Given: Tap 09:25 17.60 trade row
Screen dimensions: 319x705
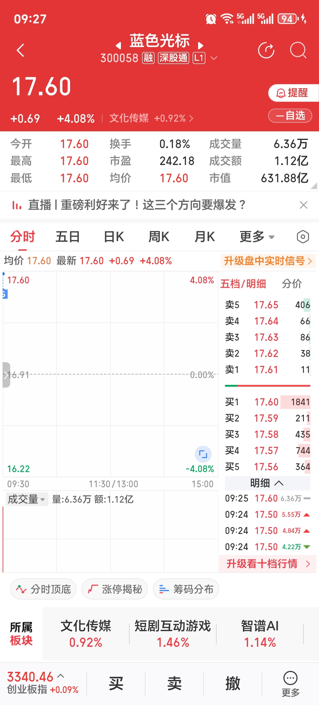Looking at the screenshot, I should (267, 498).
